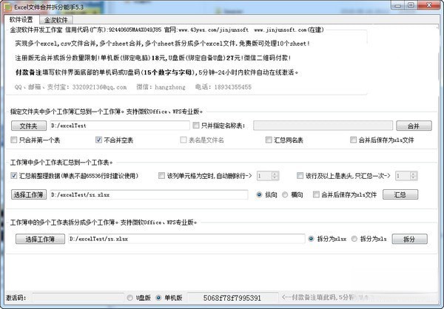The image size is (444, 309).
Task: Close the Excel文件合并拆分能手 window
Action: pyautogui.click(x=429, y=5)
